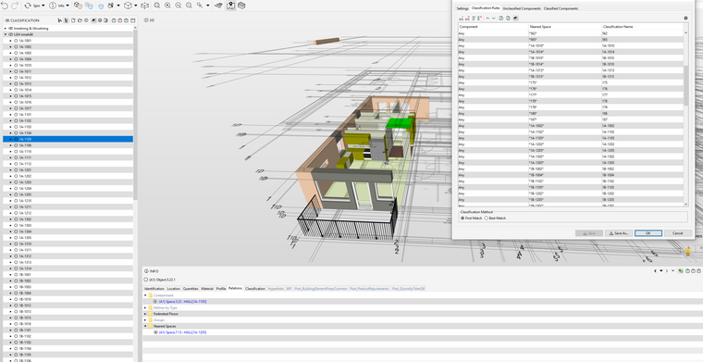Switch to the Identification tab in Info

pos(154,289)
